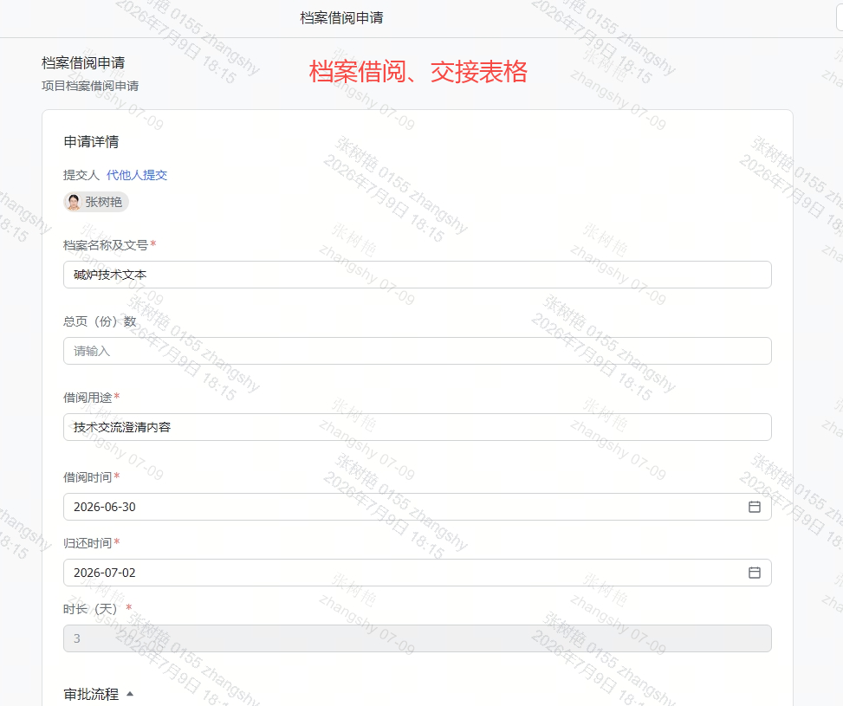Open the 归还时间 date picker showing 2026-07-02
The width and height of the screenshot is (843, 706).
point(418,573)
